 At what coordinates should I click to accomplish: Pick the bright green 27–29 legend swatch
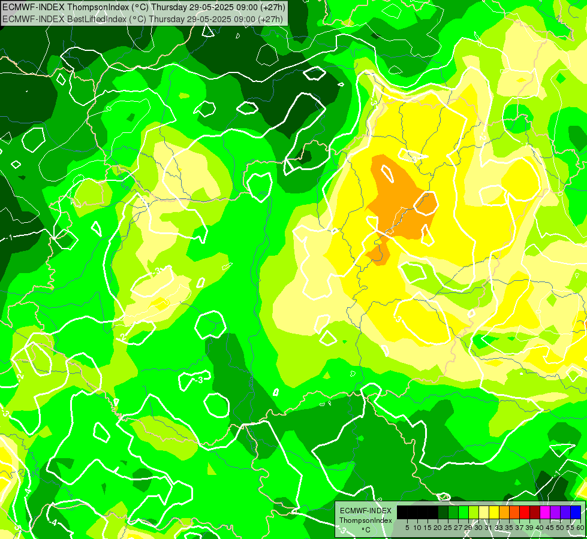[463, 512]
